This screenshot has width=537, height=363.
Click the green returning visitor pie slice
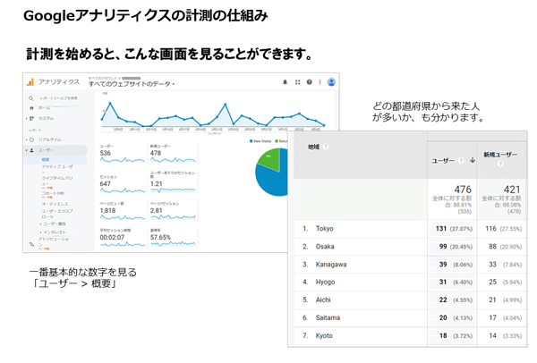[271, 159]
